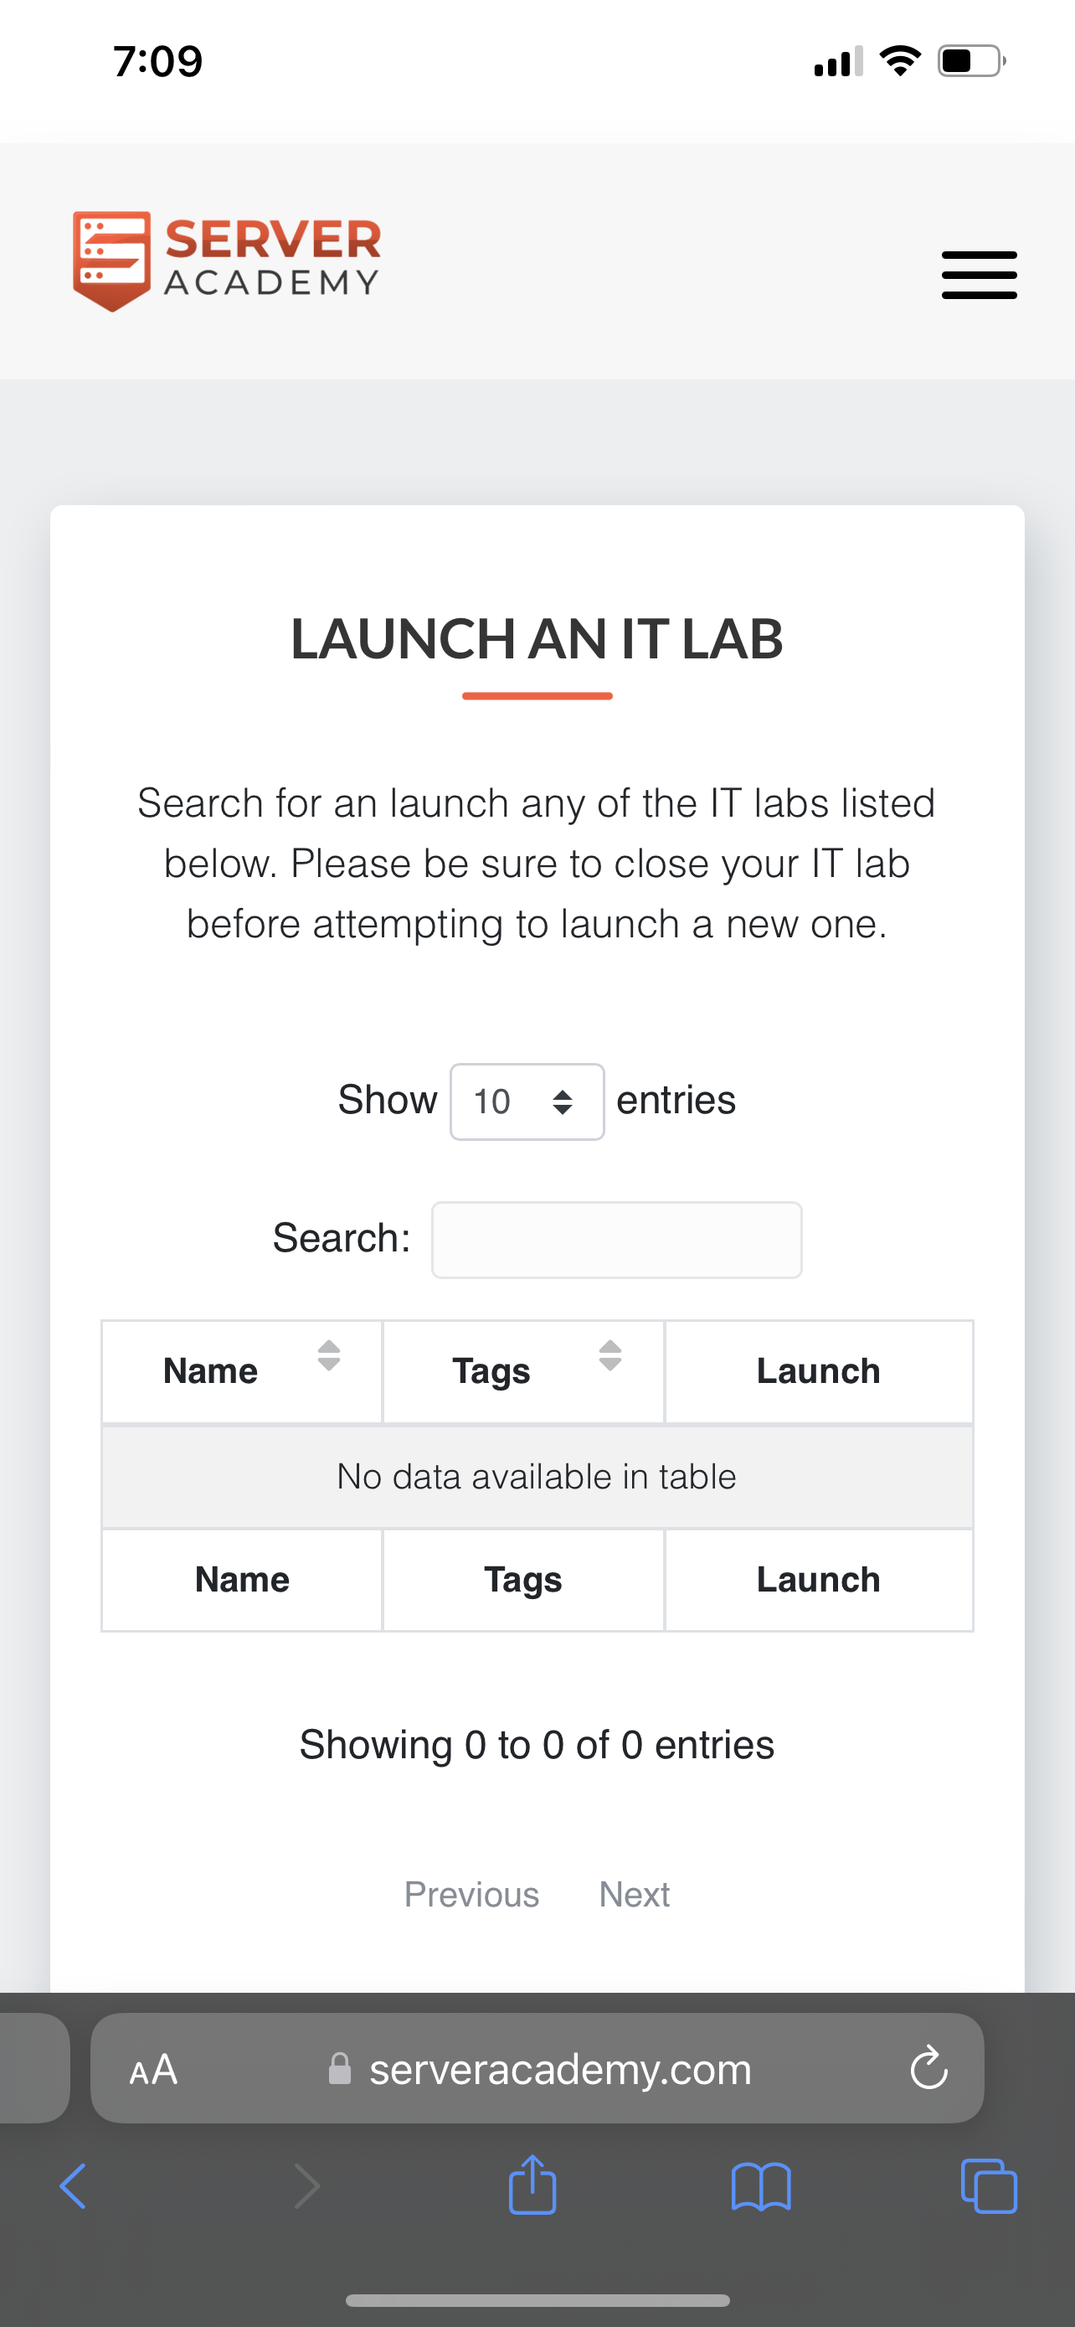
Task: Reload the page in Safari
Action: 928,2069
